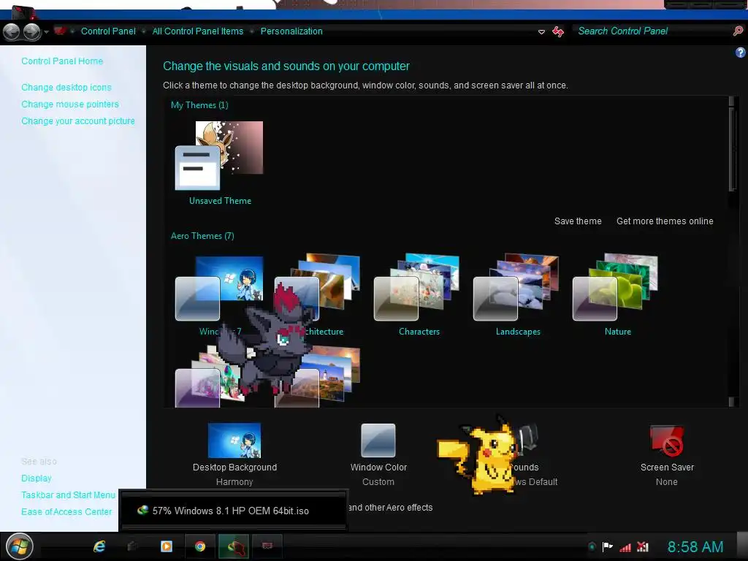This screenshot has width=748, height=561.
Task: Open Control Panel Home link
Action: (x=62, y=61)
